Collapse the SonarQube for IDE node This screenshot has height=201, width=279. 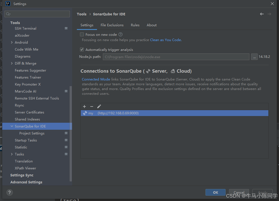12,126
